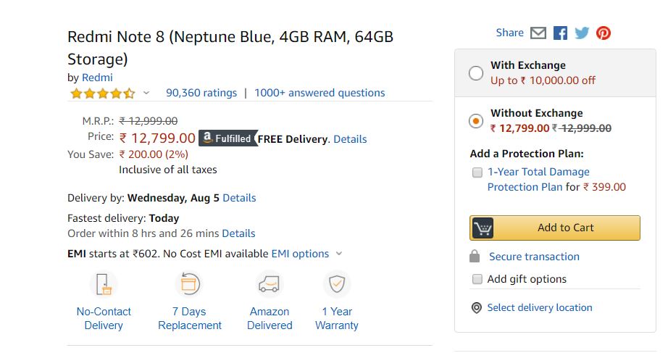This screenshot has height=353, width=668.
Task: Enable the Add gift options checkbox
Action: click(477, 279)
